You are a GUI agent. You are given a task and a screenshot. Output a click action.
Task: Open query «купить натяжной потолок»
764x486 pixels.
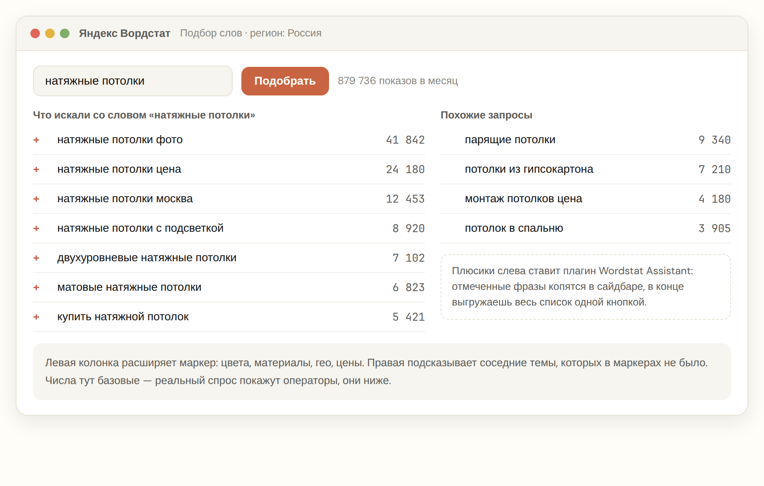123,317
